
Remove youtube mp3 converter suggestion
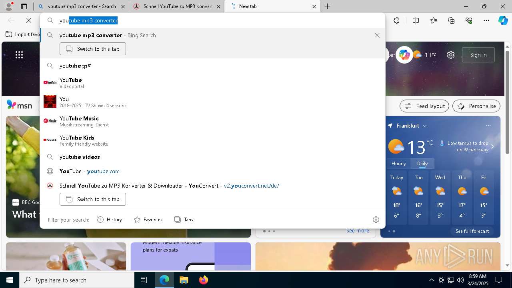[377, 35]
